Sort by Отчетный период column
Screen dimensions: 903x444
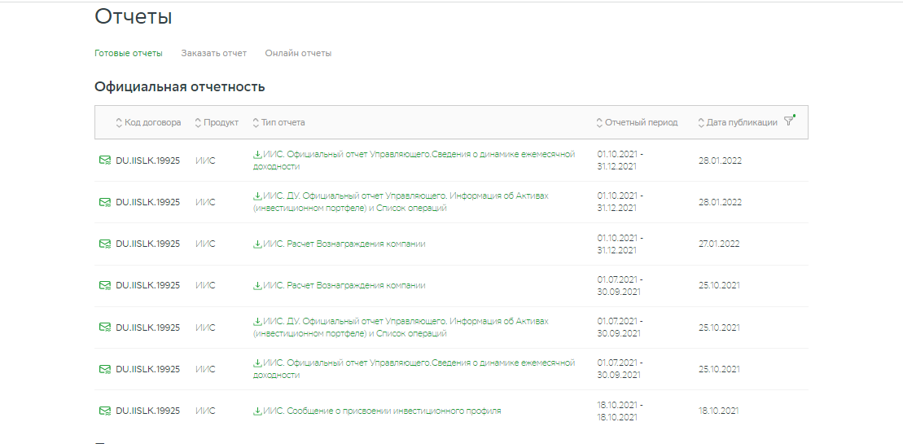point(637,123)
